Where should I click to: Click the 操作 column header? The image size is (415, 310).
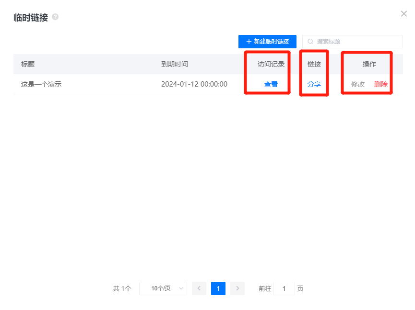tap(369, 64)
